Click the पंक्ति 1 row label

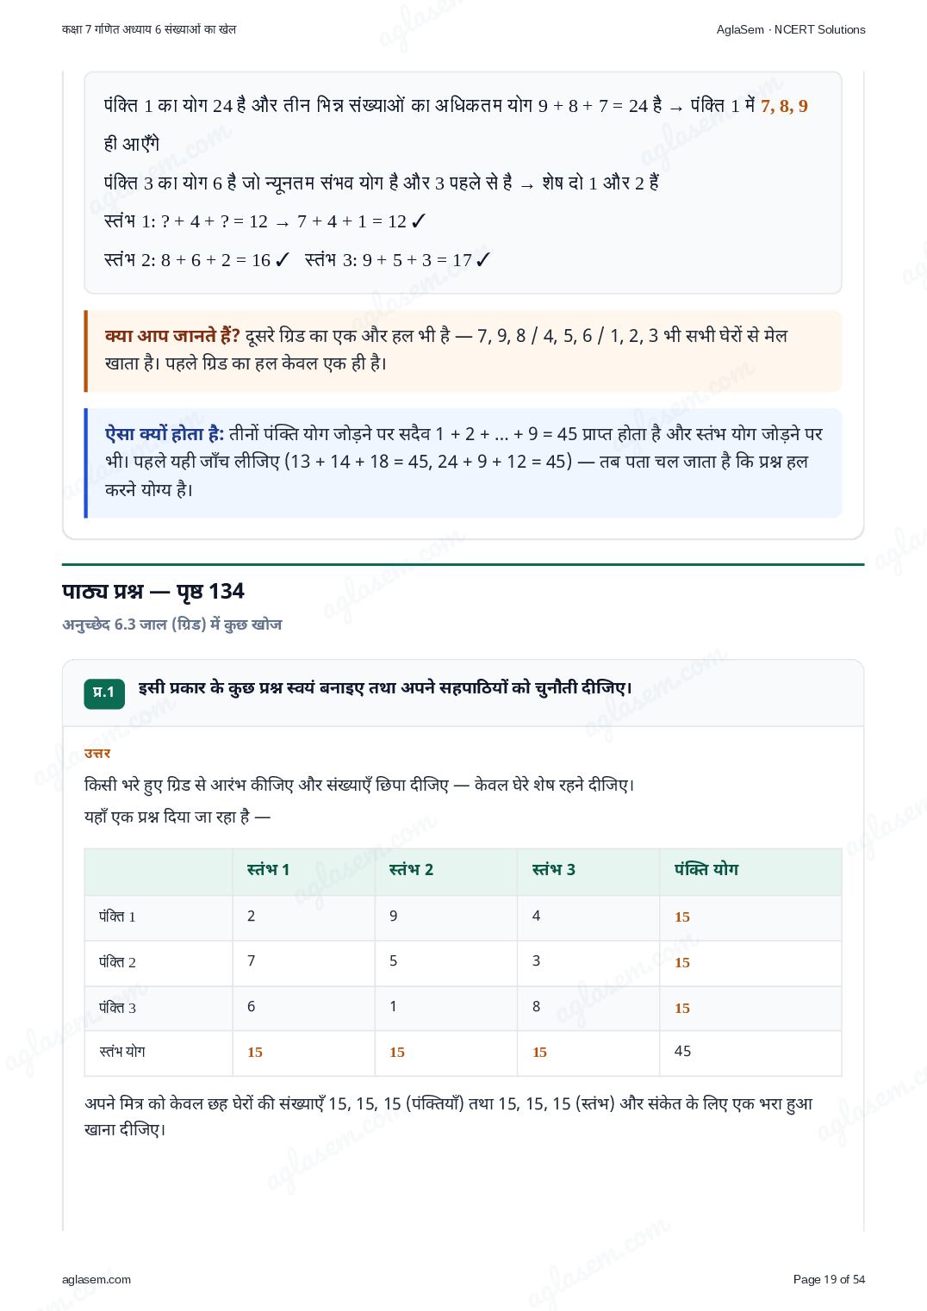pyautogui.click(x=117, y=916)
